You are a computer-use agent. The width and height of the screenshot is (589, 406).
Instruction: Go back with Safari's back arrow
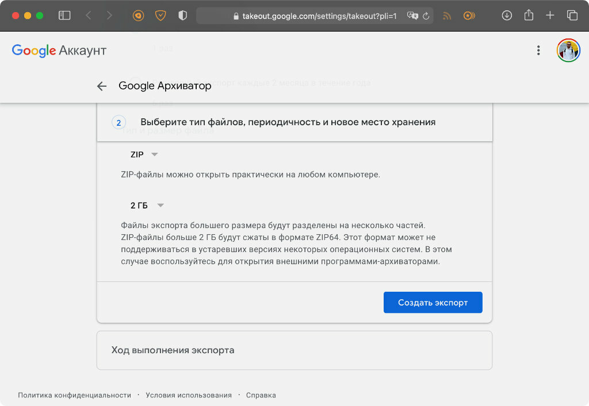pyautogui.click(x=88, y=16)
